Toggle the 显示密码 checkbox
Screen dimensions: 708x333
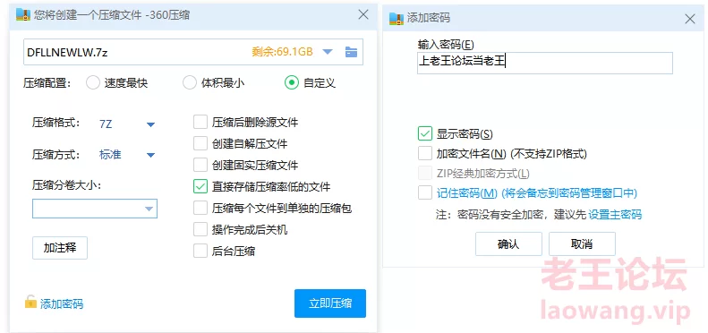(425, 134)
